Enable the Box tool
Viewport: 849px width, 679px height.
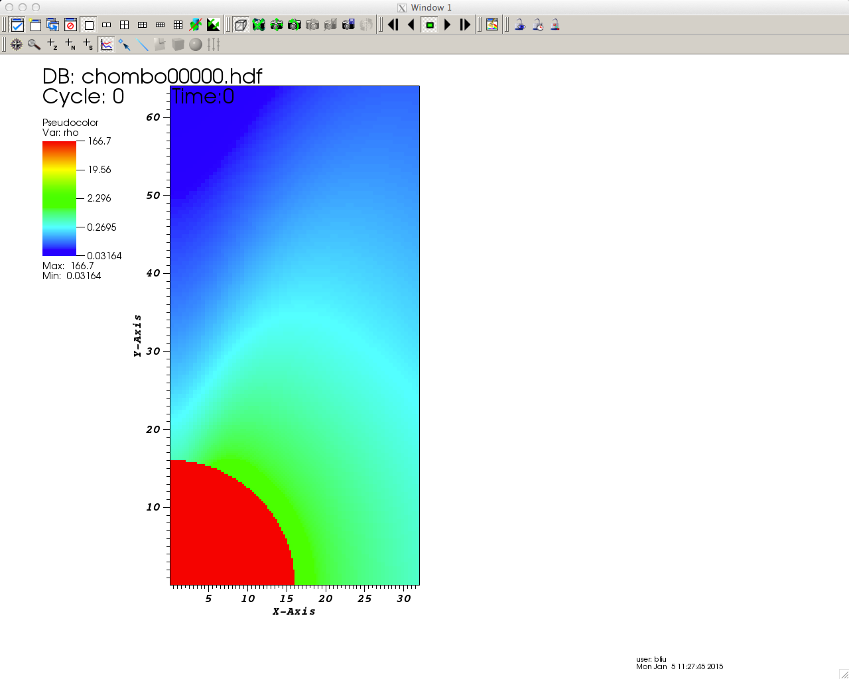point(178,44)
